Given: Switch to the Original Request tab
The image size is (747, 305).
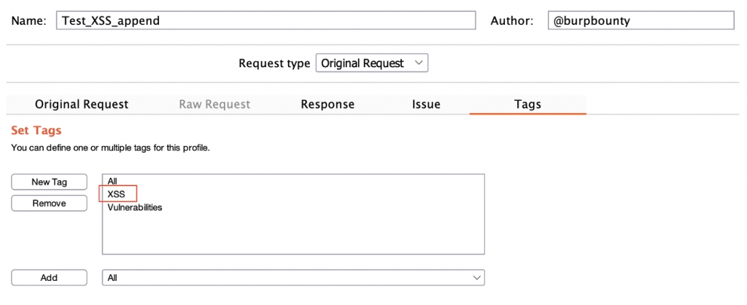Looking at the screenshot, I should [82, 104].
